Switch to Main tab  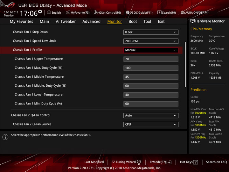[x=45, y=22]
